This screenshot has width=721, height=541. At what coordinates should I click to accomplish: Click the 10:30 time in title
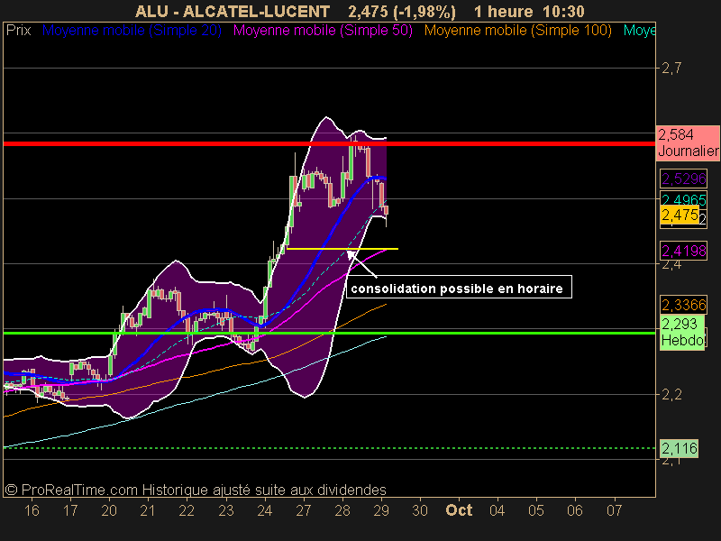(x=563, y=11)
